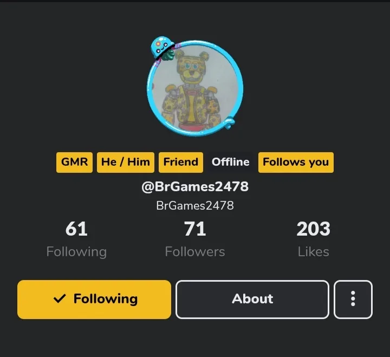Viewport: 390px width, 357px height.
Task: Open the About section
Action: pos(252,299)
